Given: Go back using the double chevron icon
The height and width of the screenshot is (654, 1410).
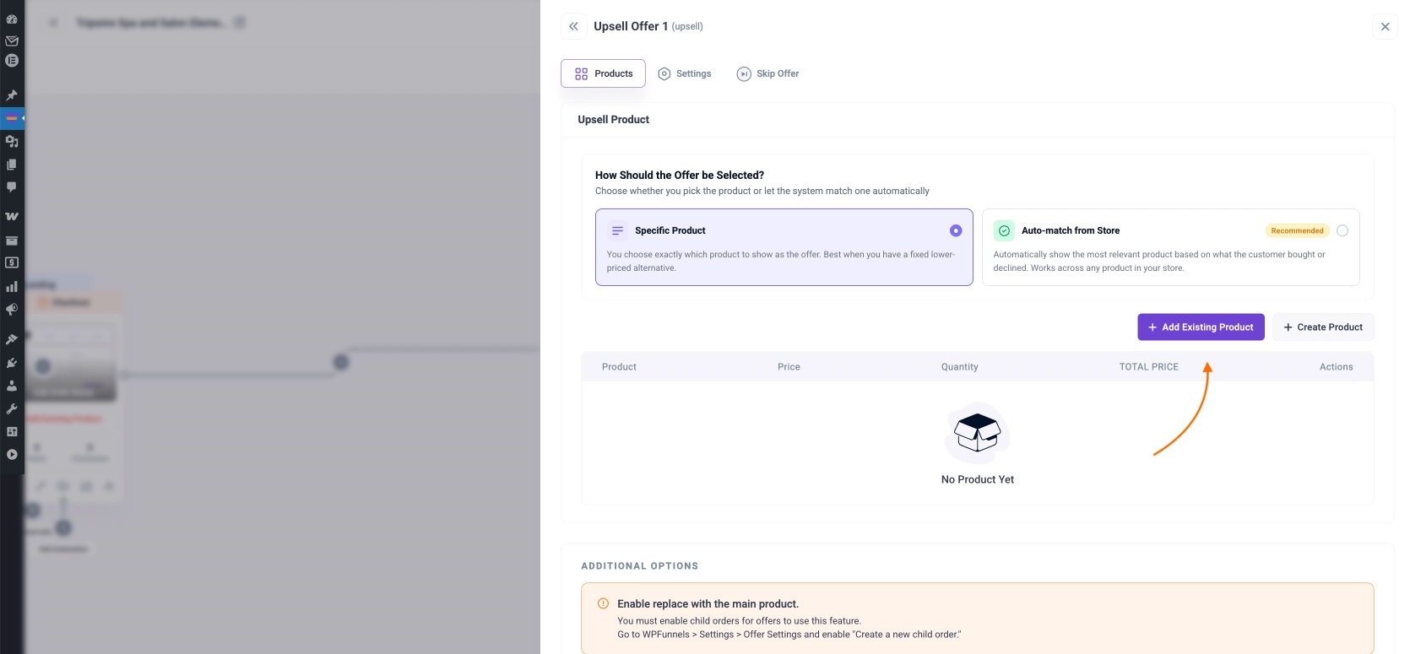Looking at the screenshot, I should [573, 26].
